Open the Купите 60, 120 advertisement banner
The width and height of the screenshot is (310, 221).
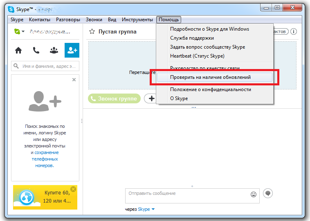pyautogui.click(x=45, y=197)
